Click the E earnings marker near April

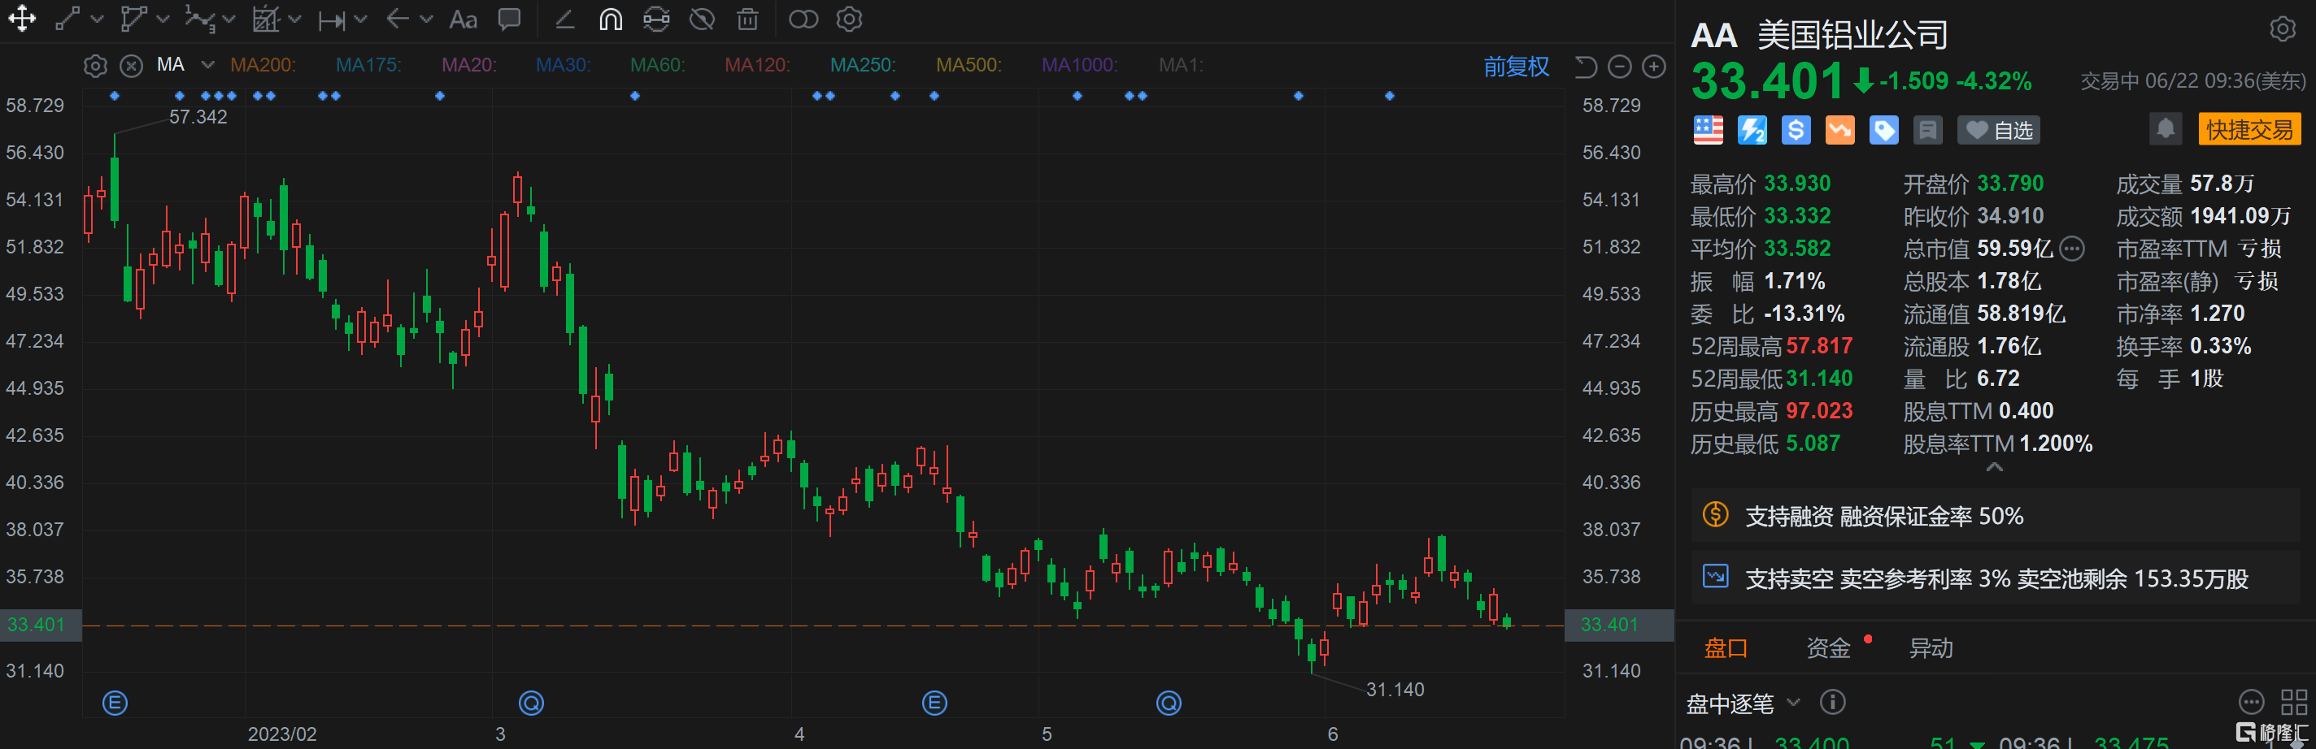[x=935, y=703]
